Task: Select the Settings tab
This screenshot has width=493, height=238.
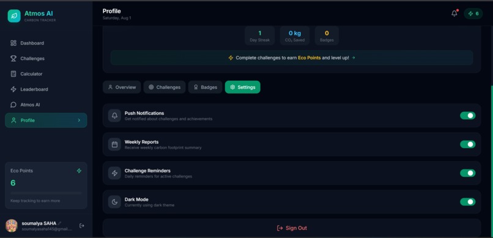Action: pyautogui.click(x=242, y=87)
